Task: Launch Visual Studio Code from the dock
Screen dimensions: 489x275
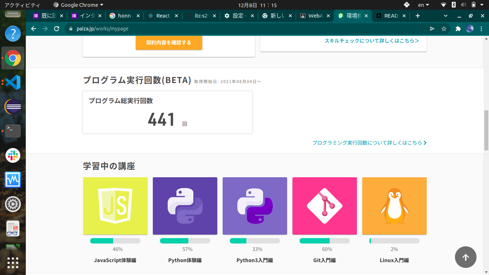Action: [x=13, y=82]
